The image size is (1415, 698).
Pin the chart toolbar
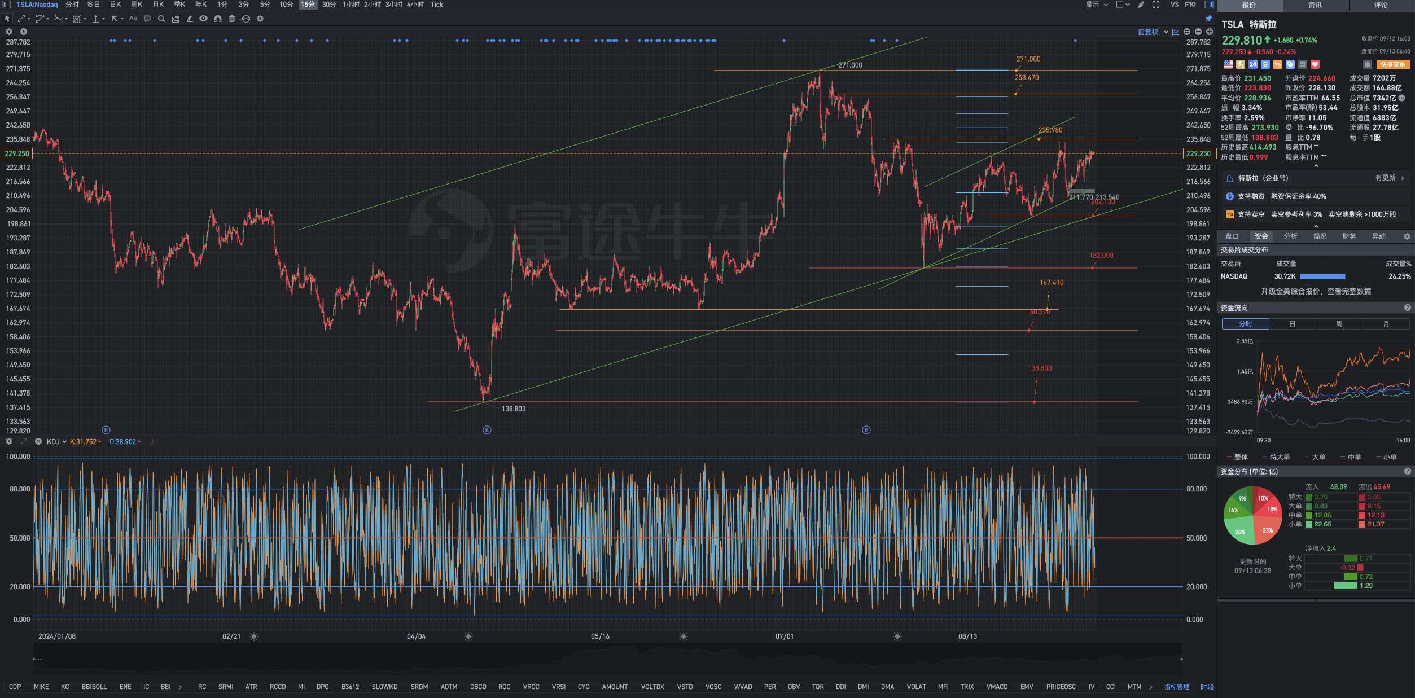pyautogui.click(x=1209, y=19)
